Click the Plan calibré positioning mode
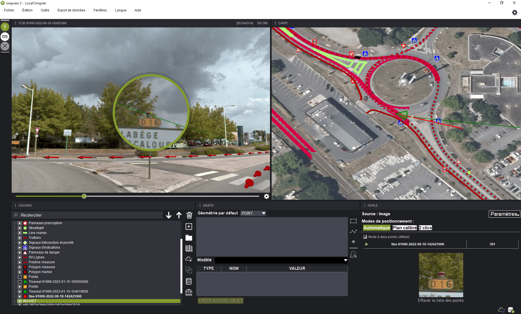Viewport: 521px width, 314px height. pos(405,228)
